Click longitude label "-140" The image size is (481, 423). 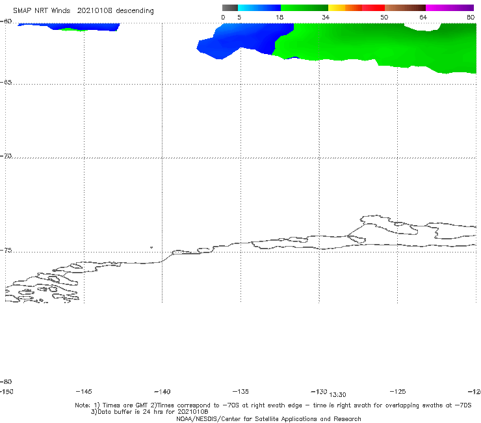click(x=162, y=392)
